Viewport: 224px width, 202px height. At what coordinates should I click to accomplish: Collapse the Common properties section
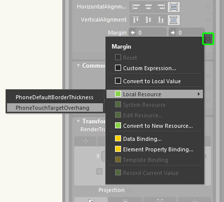(x=78, y=66)
